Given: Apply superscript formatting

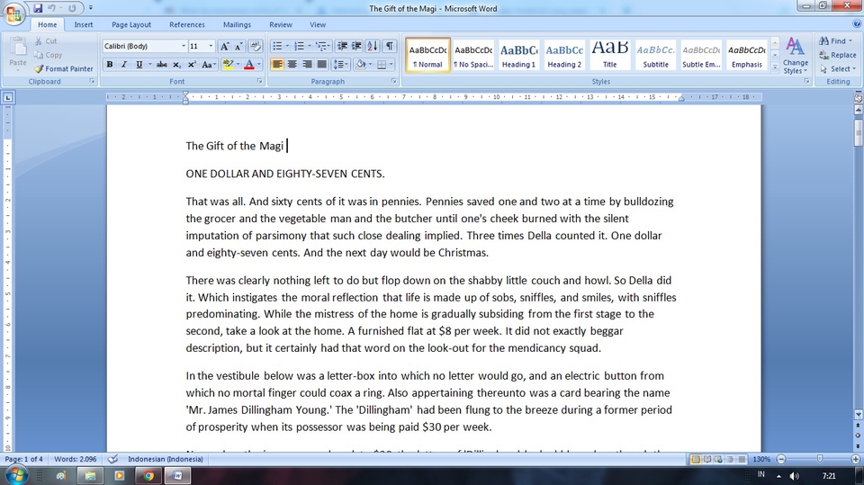Looking at the screenshot, I should (191, 65).
